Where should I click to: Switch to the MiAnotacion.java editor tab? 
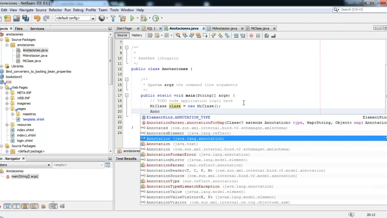(x=224, y=28)
